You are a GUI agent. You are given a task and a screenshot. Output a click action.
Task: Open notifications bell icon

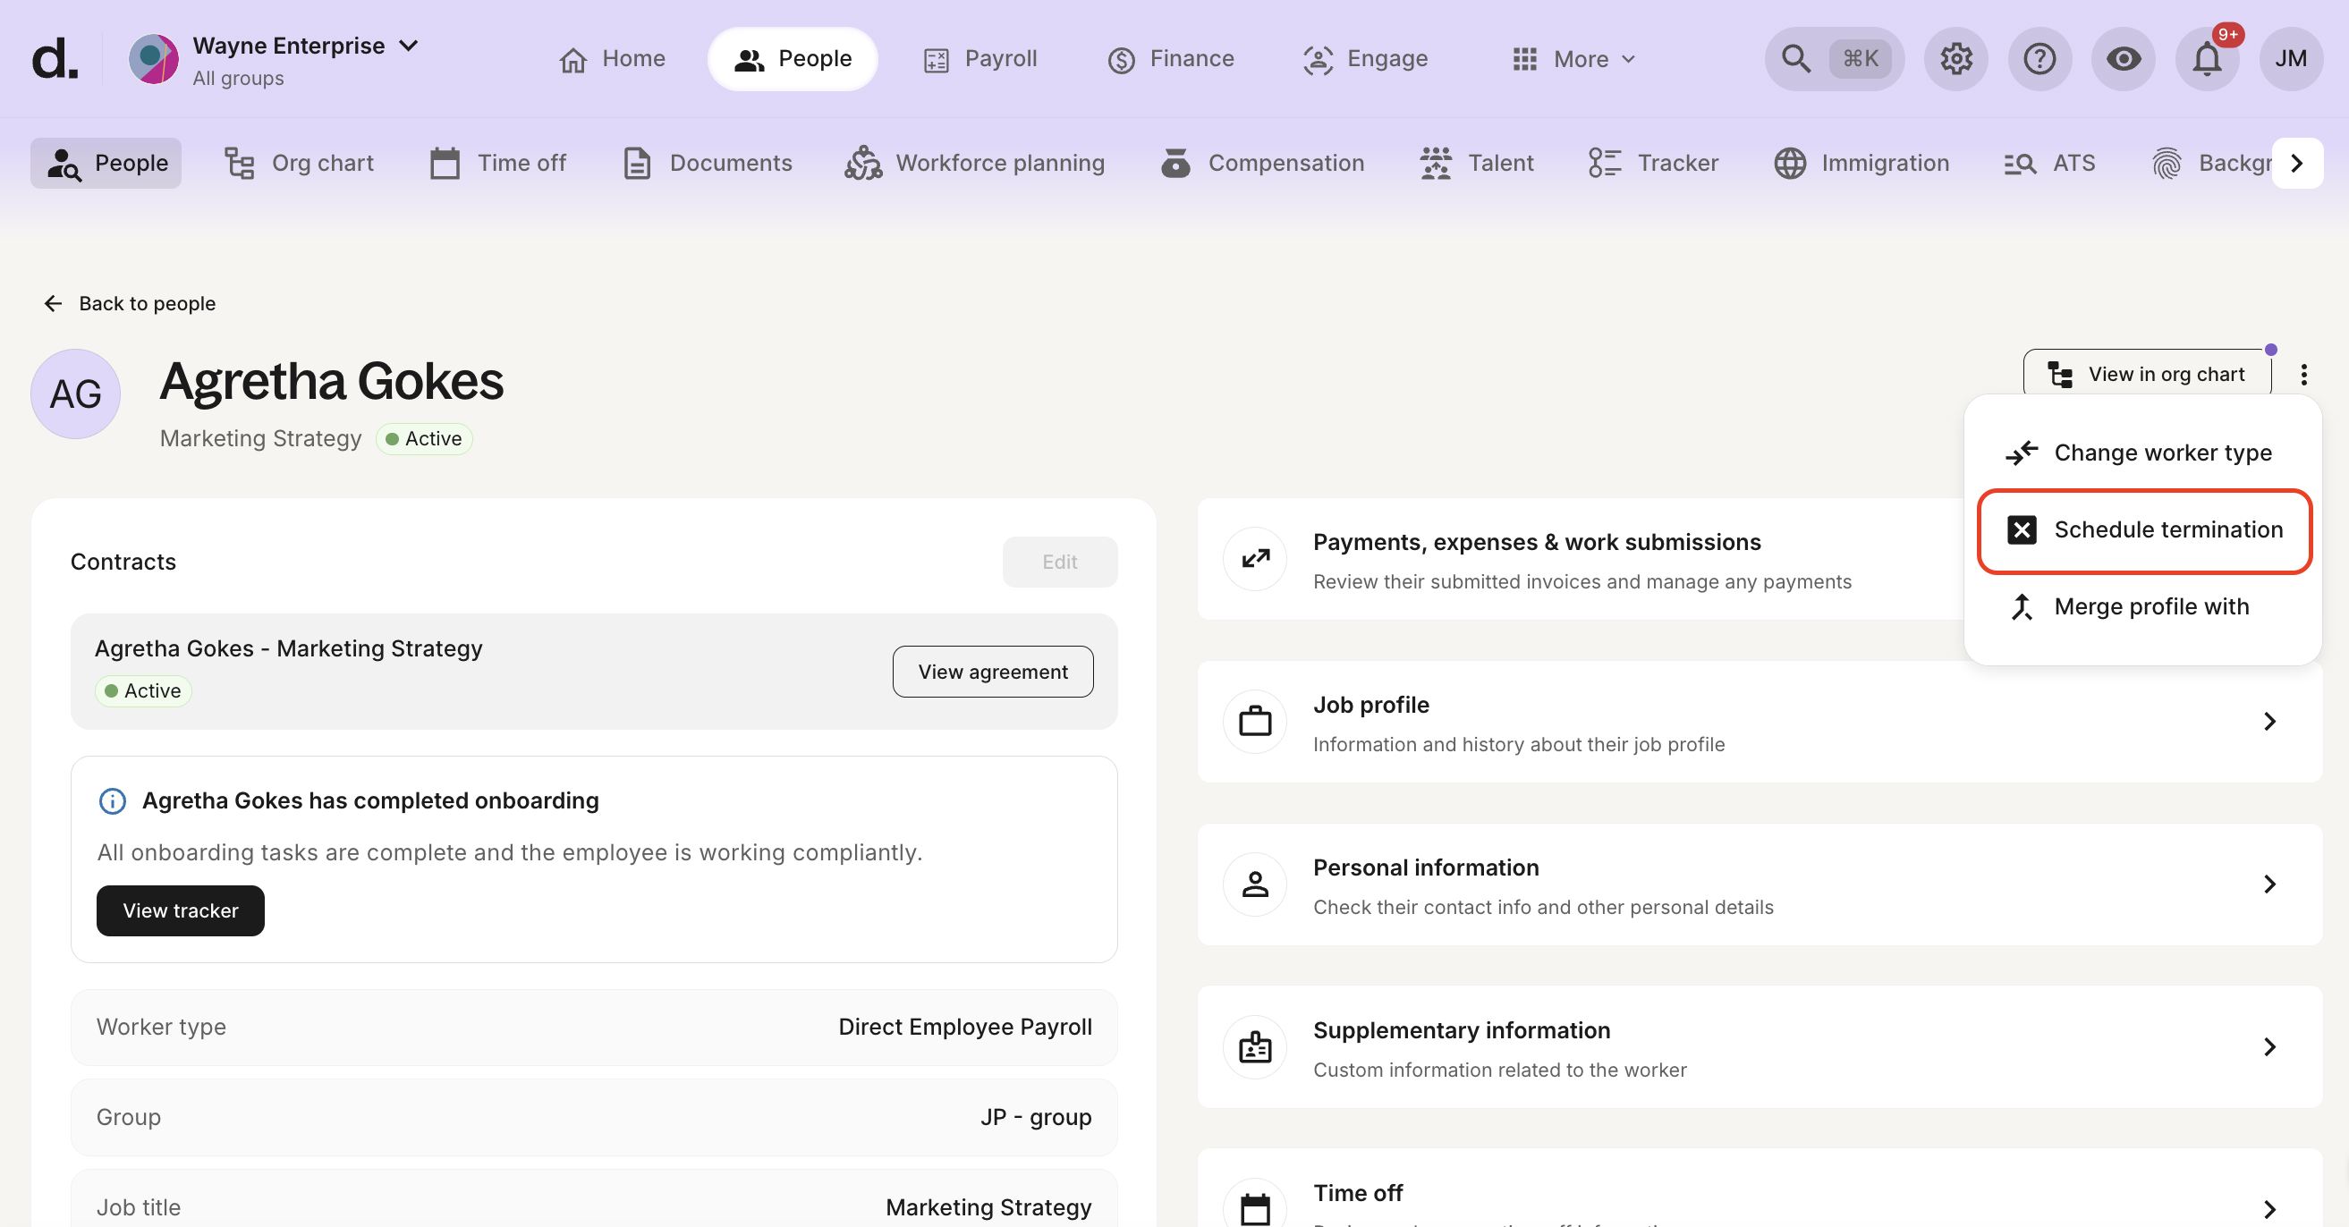pyautogui.click(x=2207, y=59)
